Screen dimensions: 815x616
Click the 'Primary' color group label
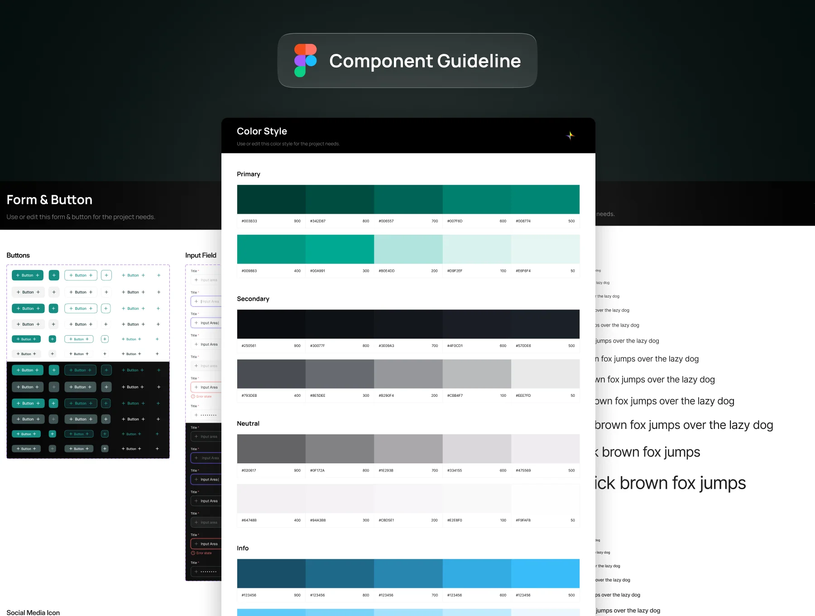[249, 174]
